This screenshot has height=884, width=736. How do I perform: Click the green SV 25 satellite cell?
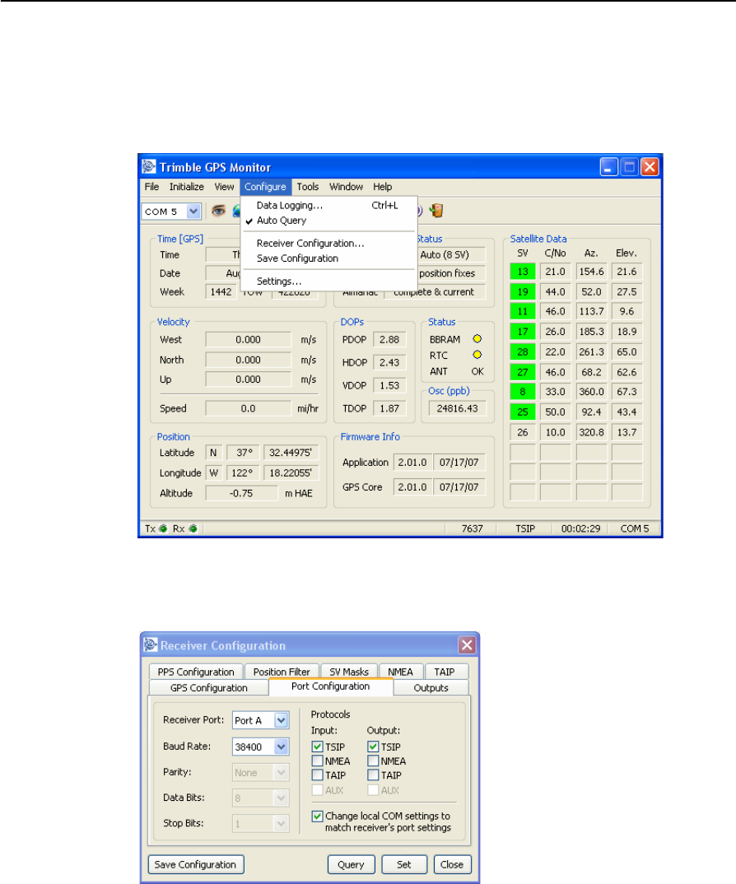point(523,412)
